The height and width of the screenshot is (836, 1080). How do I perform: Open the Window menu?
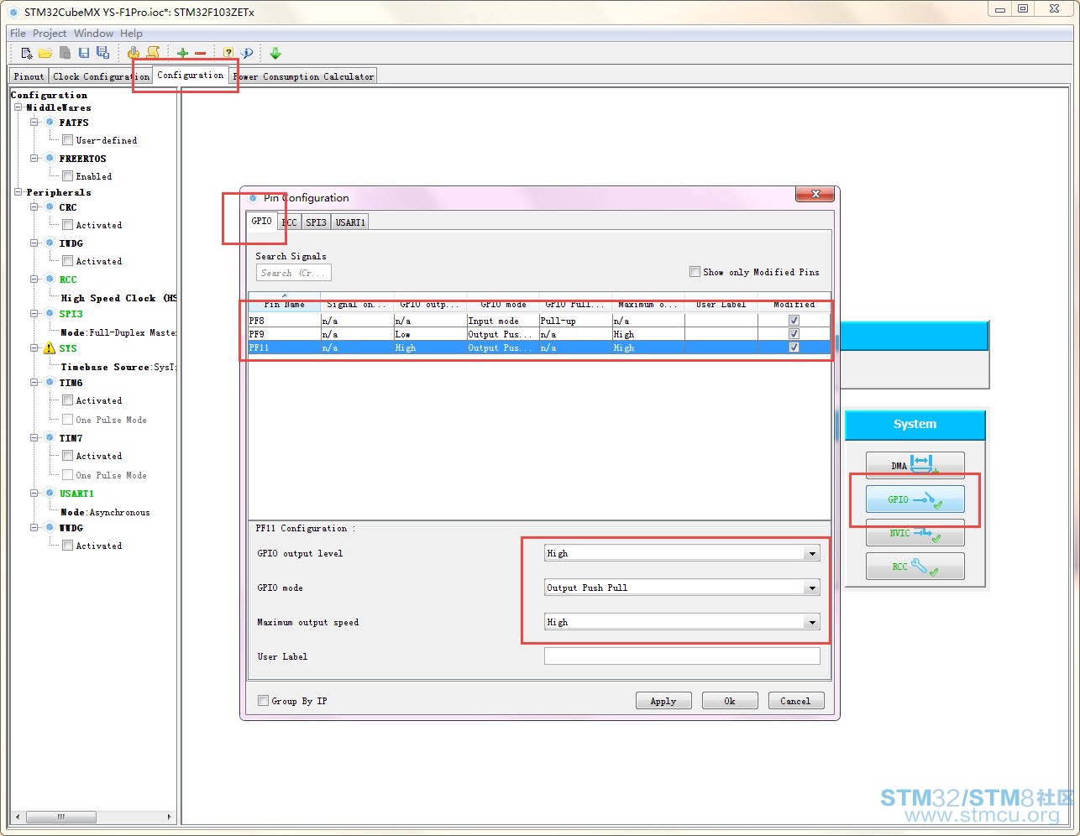click(x=93, y=34)
